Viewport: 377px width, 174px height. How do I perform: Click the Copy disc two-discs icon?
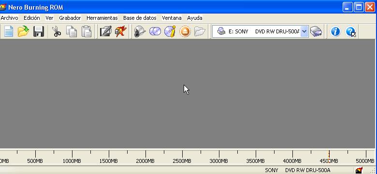[x=155, y=31]
